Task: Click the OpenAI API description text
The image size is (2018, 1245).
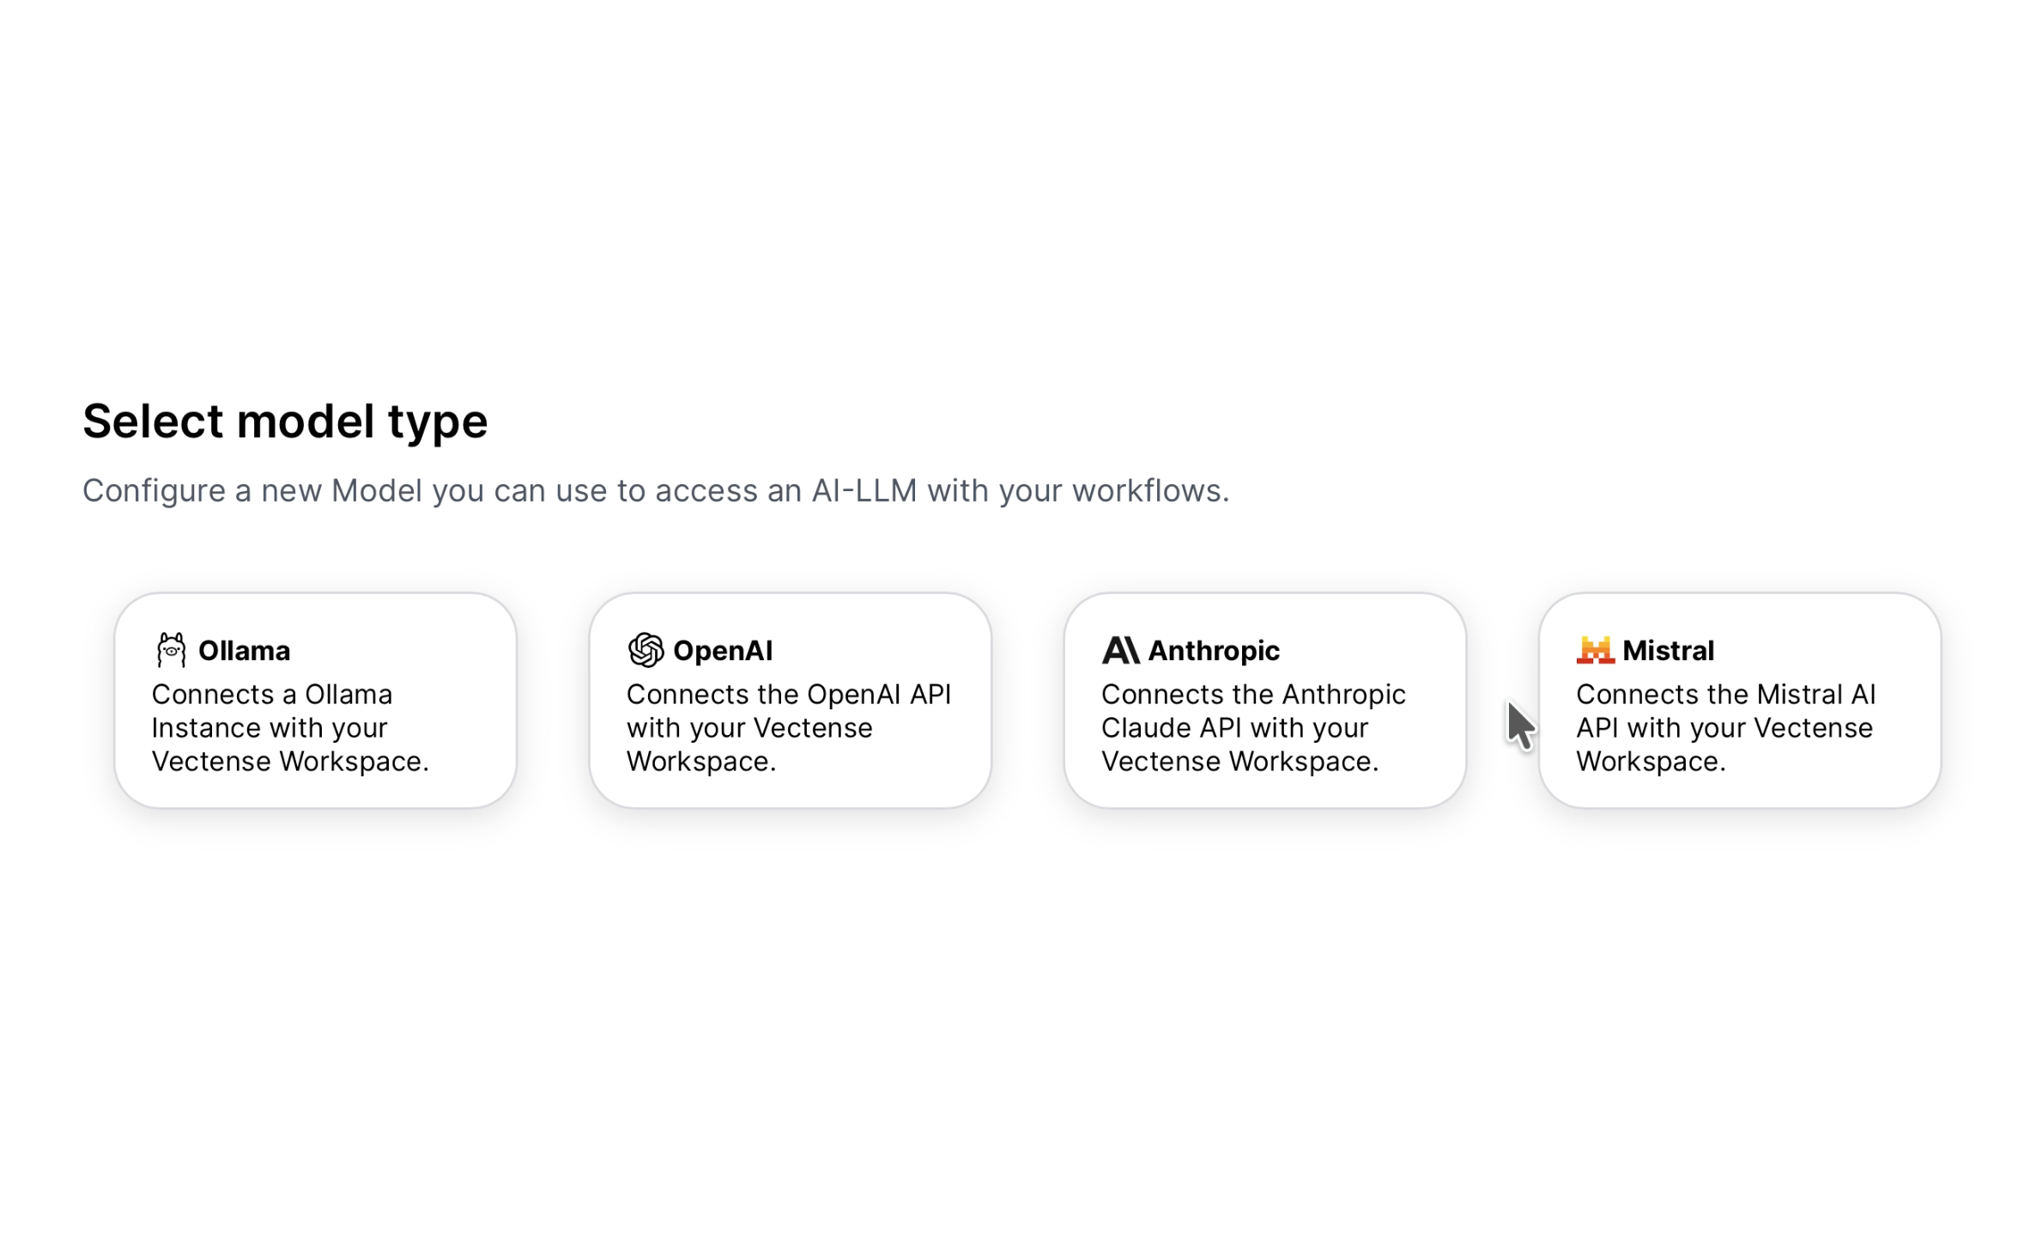Action: click(788, 728)
